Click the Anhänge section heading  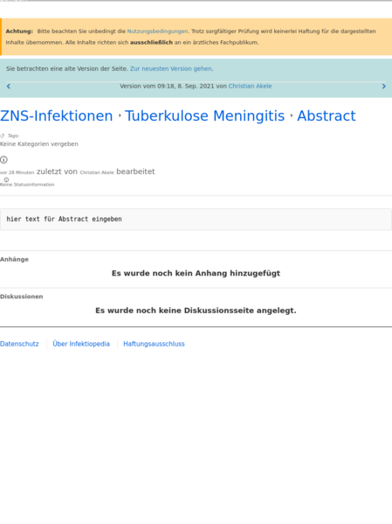pyautogui.click(x=14, y=259)
